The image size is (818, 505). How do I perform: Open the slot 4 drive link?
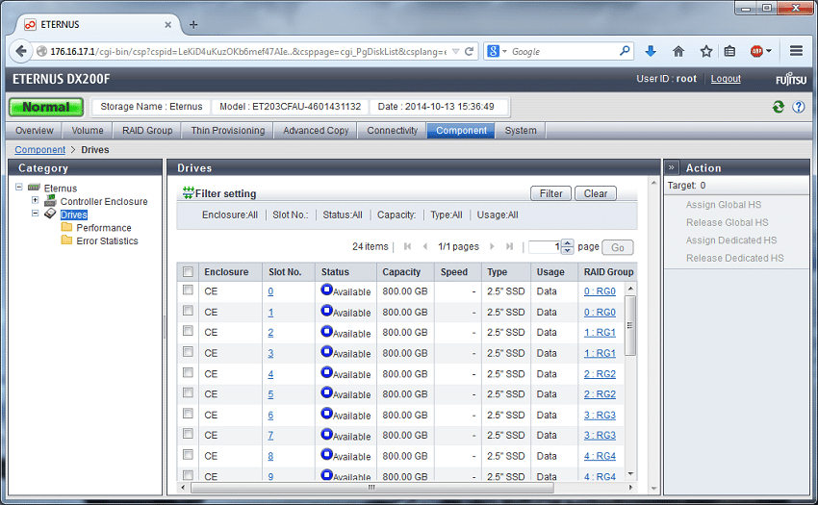270,374
